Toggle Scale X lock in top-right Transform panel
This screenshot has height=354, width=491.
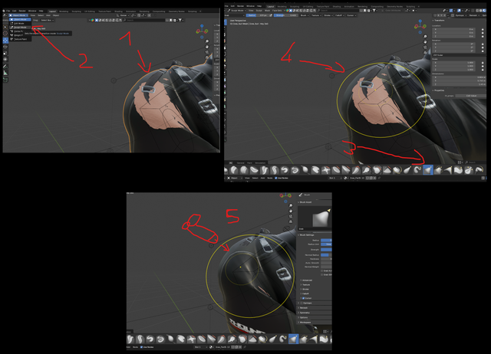(x=483, y=63)
